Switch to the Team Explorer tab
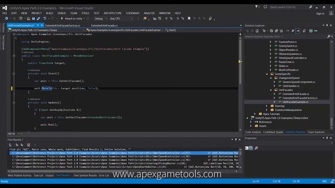This screenshot has width=335, height=188. click(316, 132)
